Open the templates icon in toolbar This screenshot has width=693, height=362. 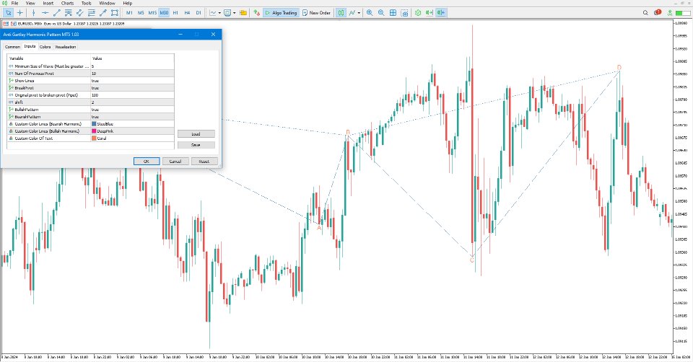227,13
